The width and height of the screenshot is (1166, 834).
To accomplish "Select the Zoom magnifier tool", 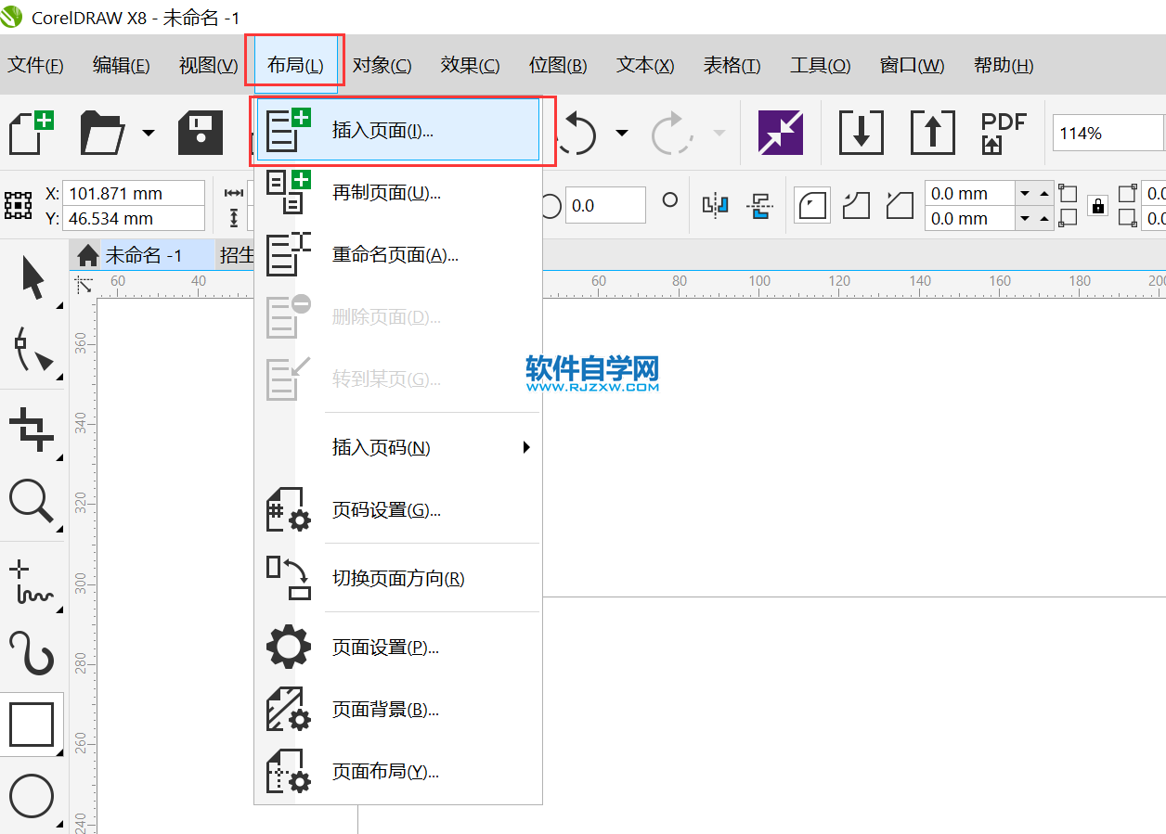I will pos(32,502).
